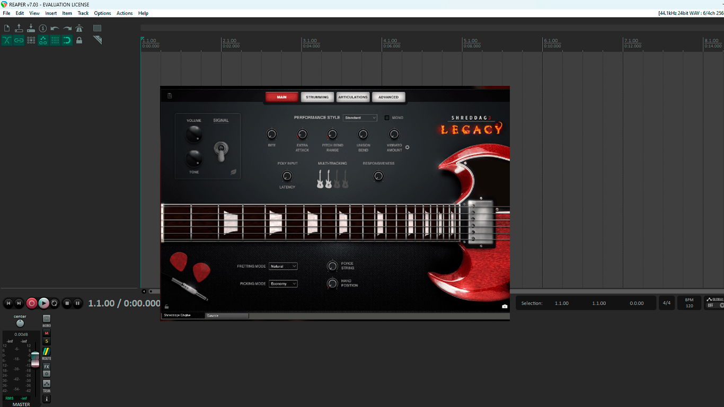Click the Stop transport button
The width and height of the screenshot is (724, 407).
pyautogui.click(x=67, y=303)
